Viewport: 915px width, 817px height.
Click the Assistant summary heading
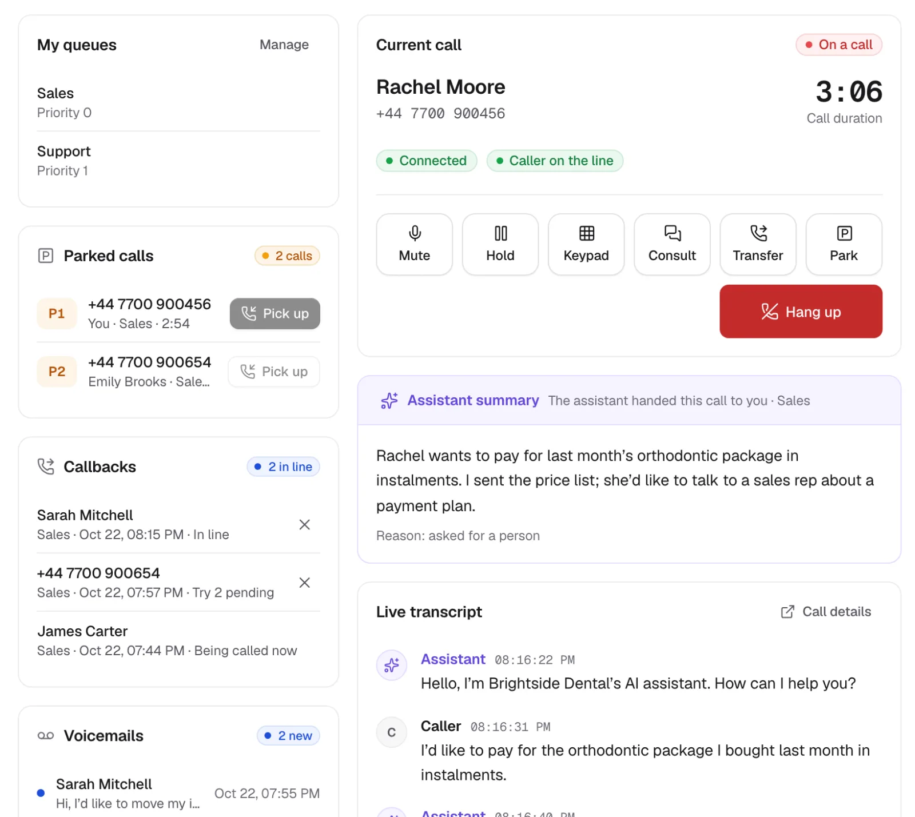point(473,400)
